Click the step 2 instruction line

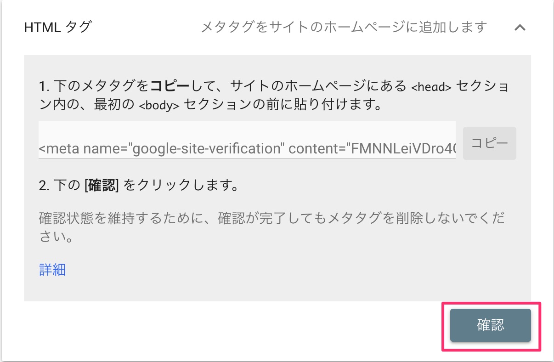click(x=140, y=185)
